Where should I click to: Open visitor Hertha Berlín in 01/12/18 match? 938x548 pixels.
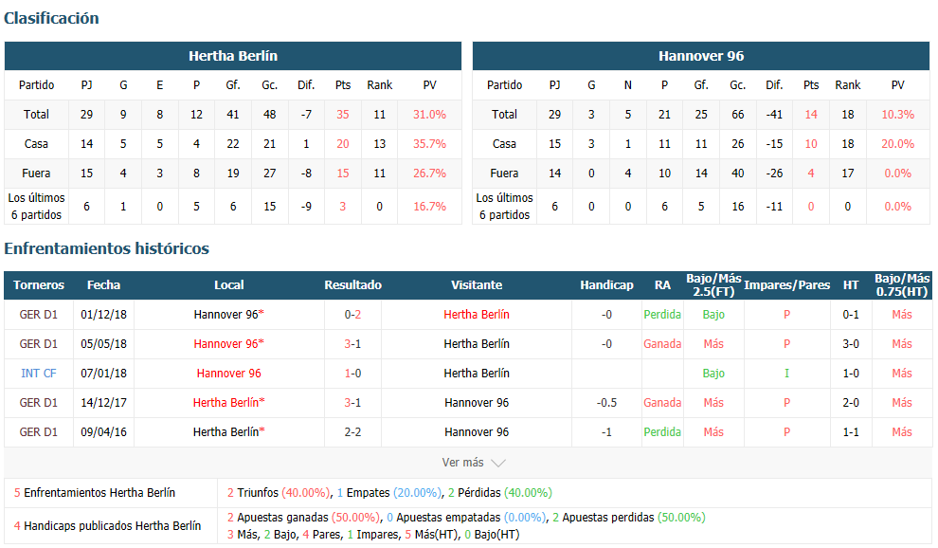tap(477, 315)
